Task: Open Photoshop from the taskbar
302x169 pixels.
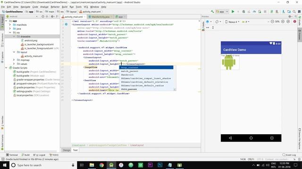Action: pyautogui.click(x=160, y=165)
